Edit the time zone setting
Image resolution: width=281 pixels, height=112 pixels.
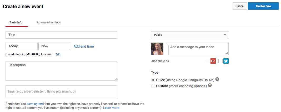coord(58,54)
